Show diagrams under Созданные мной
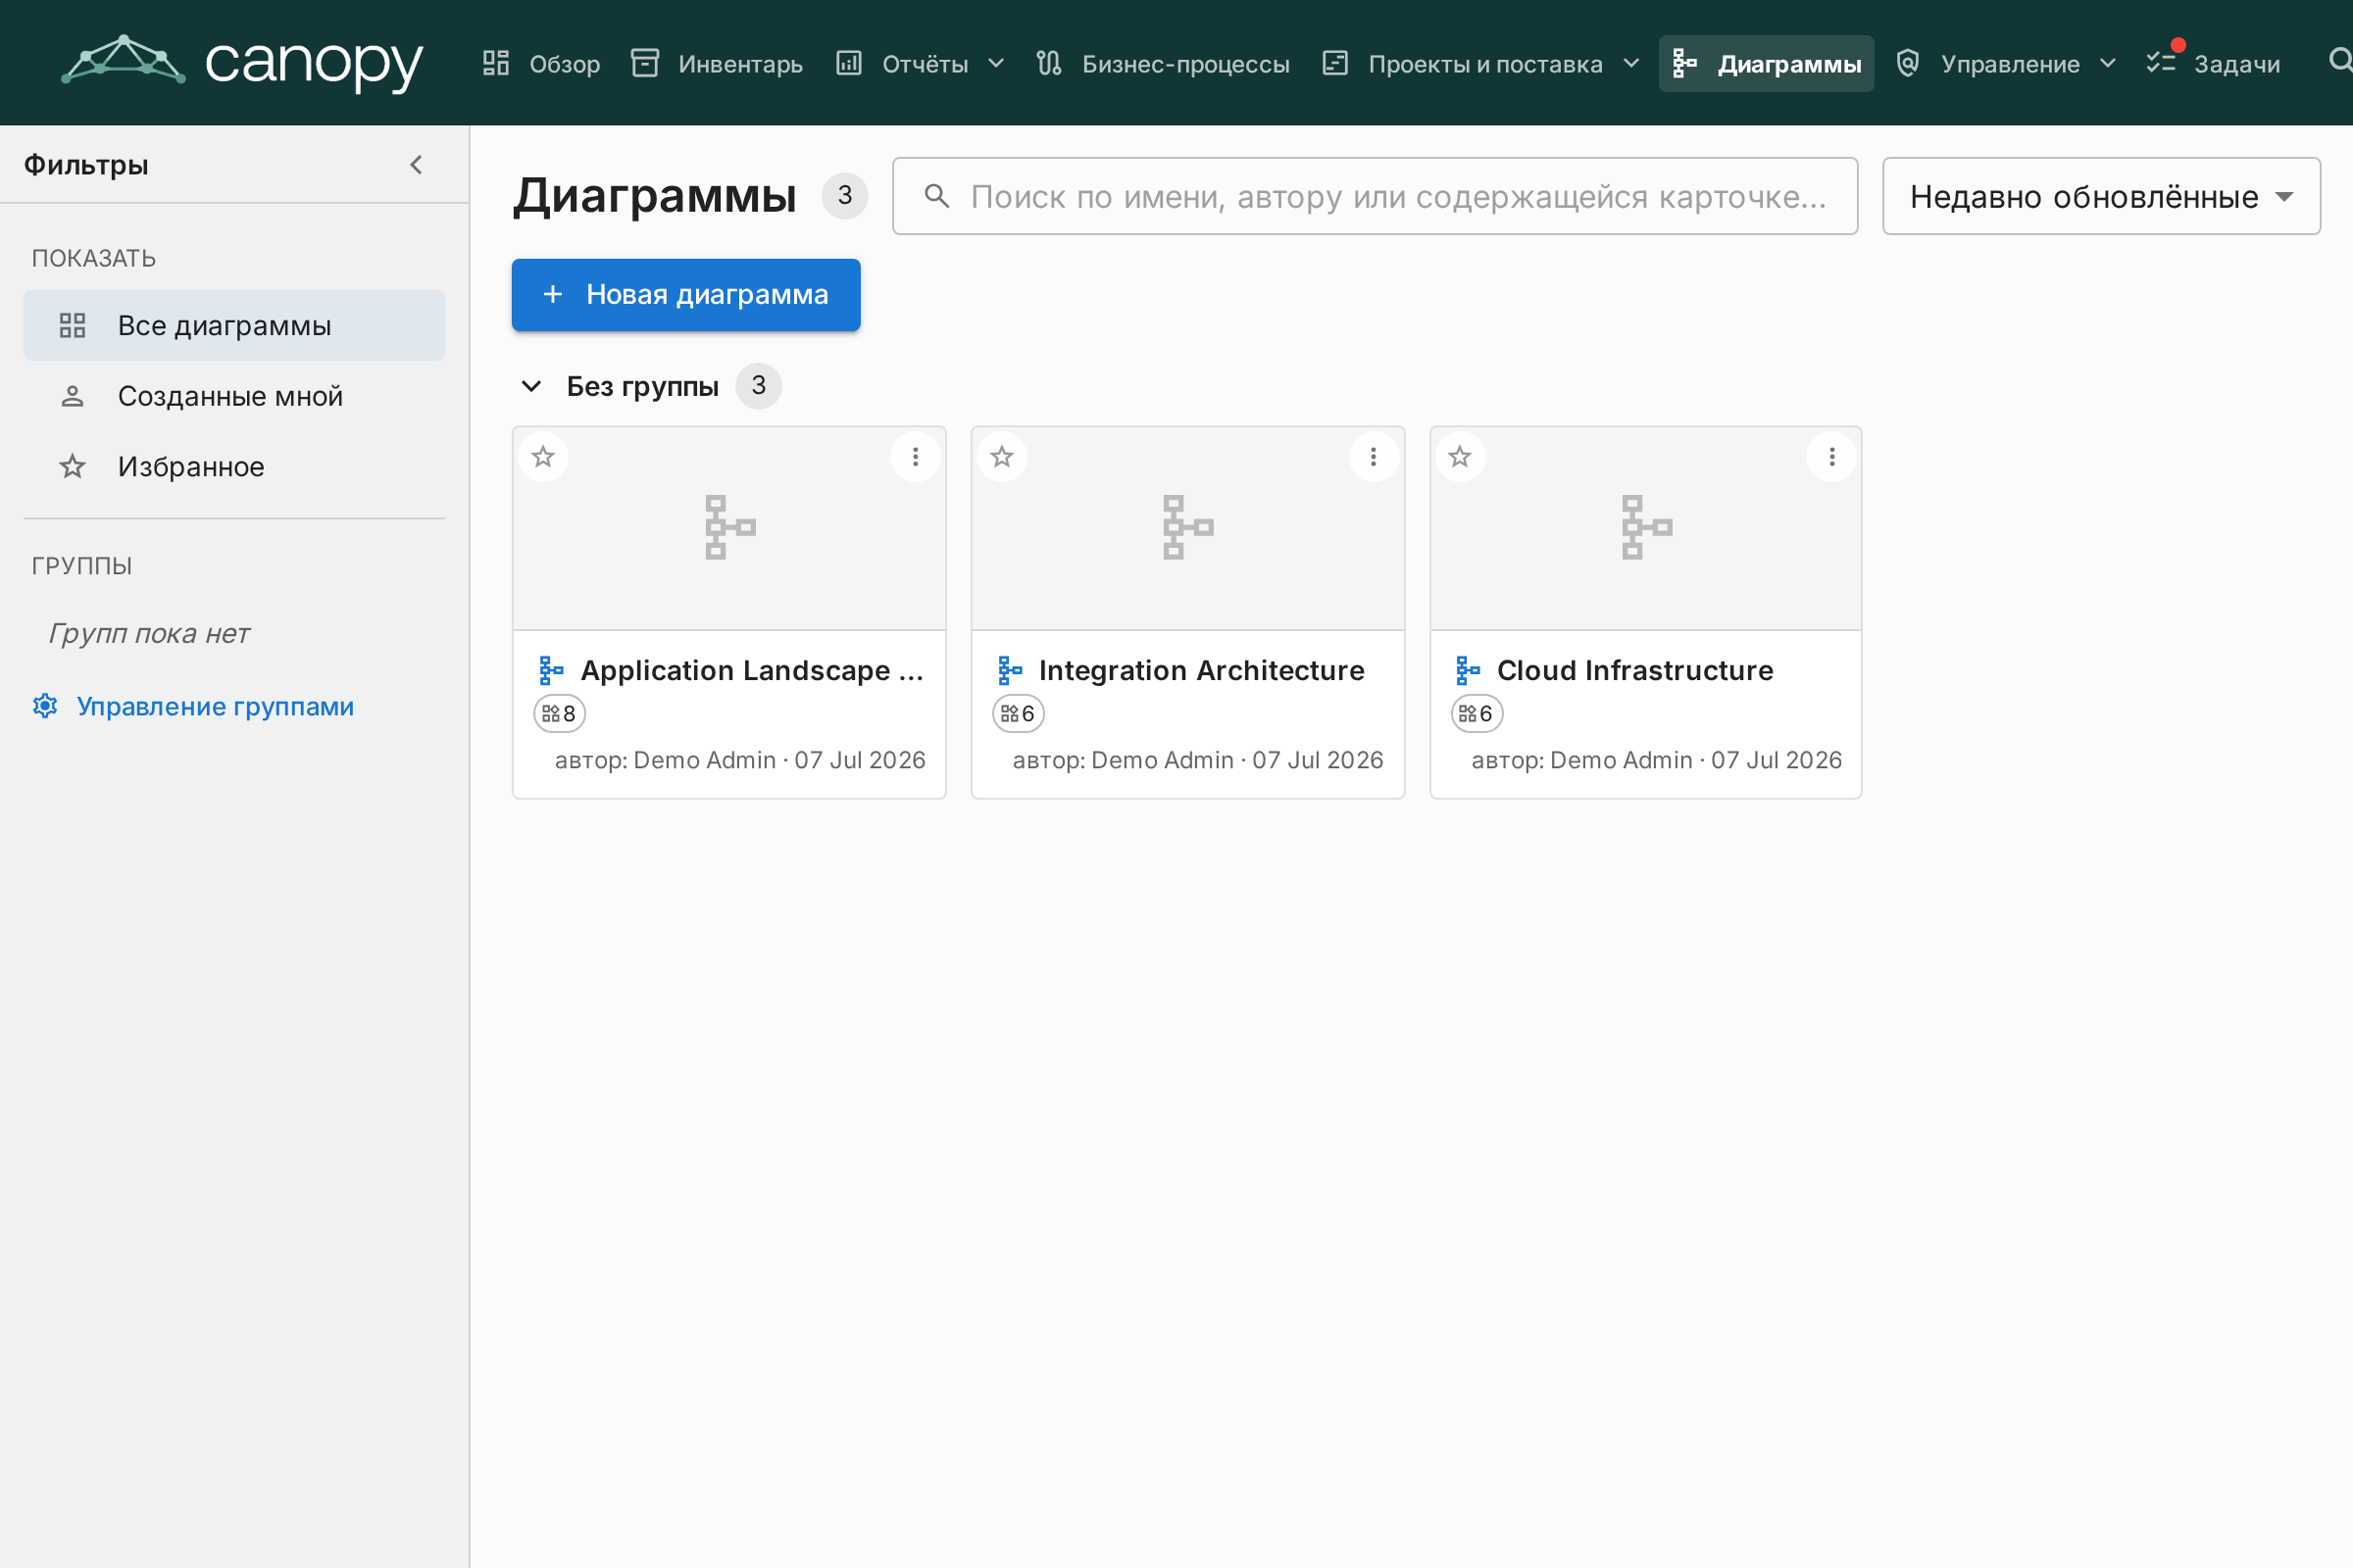The width and height of the screenshot is (2353, 1568). point(234,396)
